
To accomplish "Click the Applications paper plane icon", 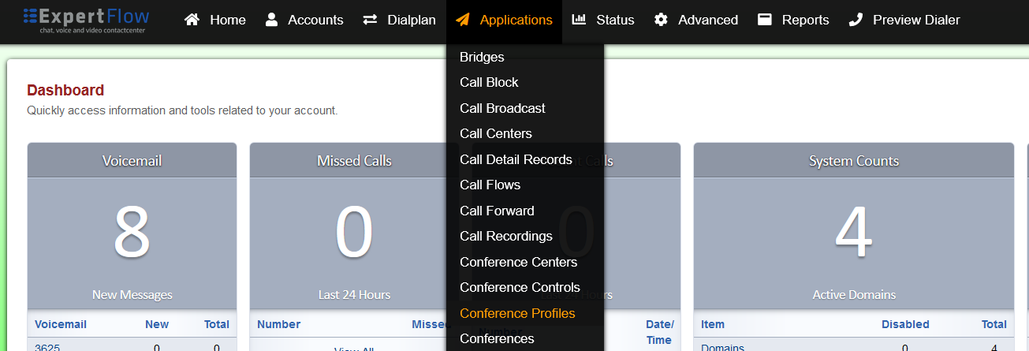I will [463, 20].
